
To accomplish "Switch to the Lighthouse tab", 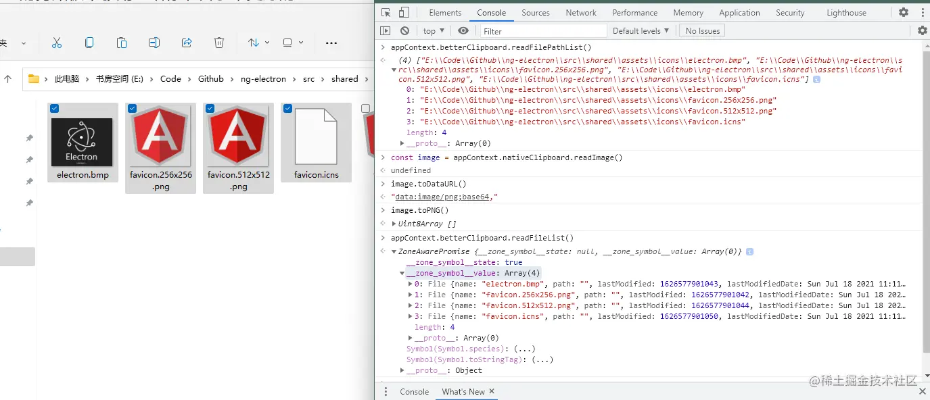I will [846, 13].
